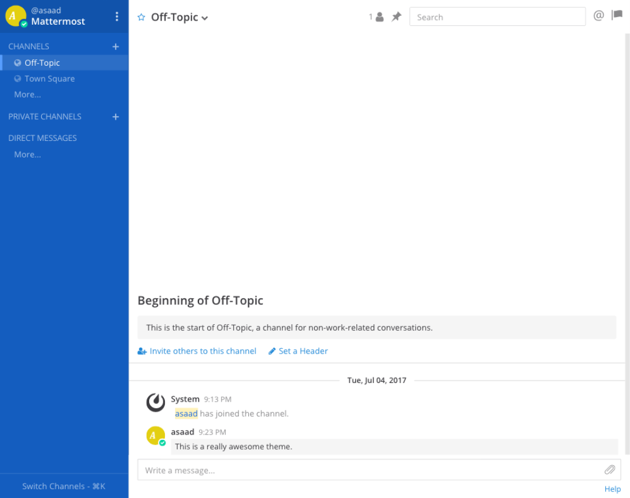Viewport: 630px width, 498px height.
Task: Expand More under Direct Messages
Action: click(28, 154)
